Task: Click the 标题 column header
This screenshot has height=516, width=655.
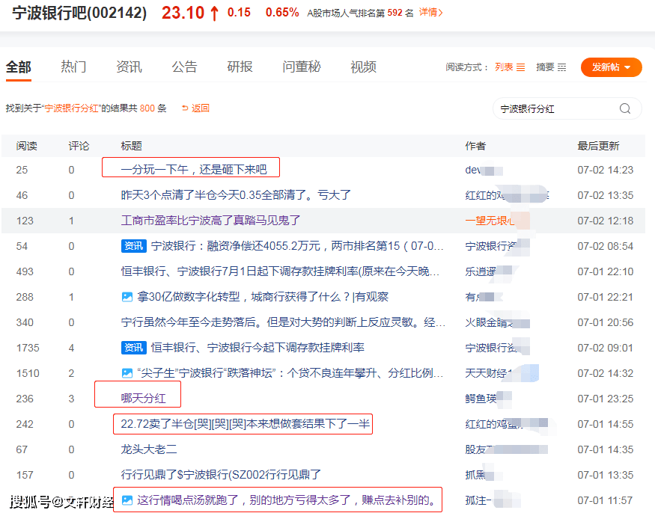Action: (131, 146)
